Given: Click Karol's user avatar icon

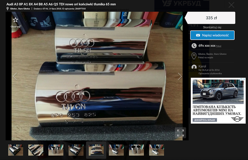Looking at the screenshot, I should 194,67.
